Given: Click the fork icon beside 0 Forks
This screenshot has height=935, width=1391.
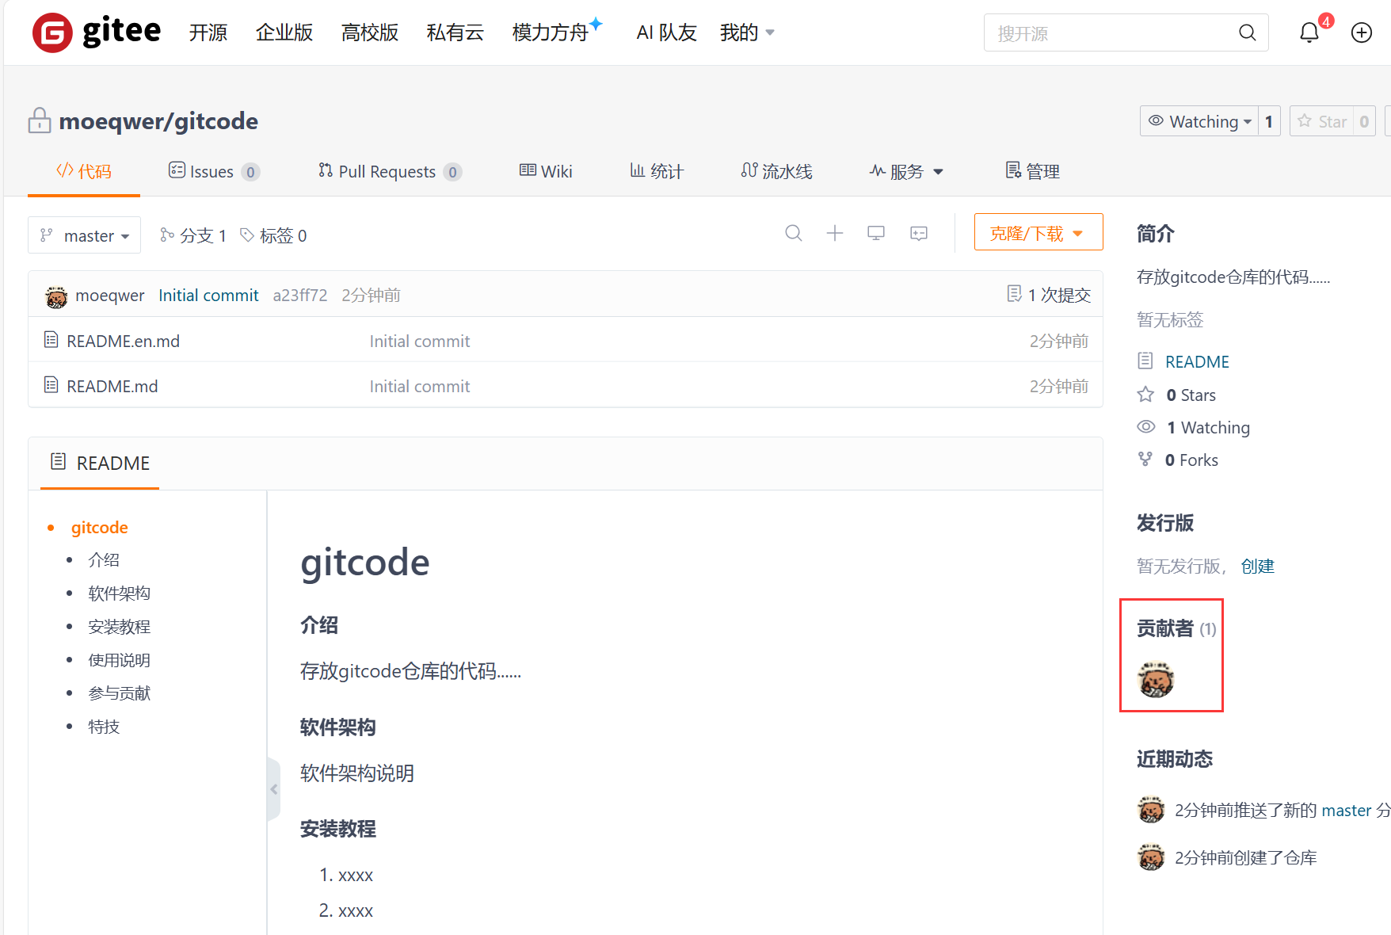Looking at the screenshot, I should (1145, 460).
